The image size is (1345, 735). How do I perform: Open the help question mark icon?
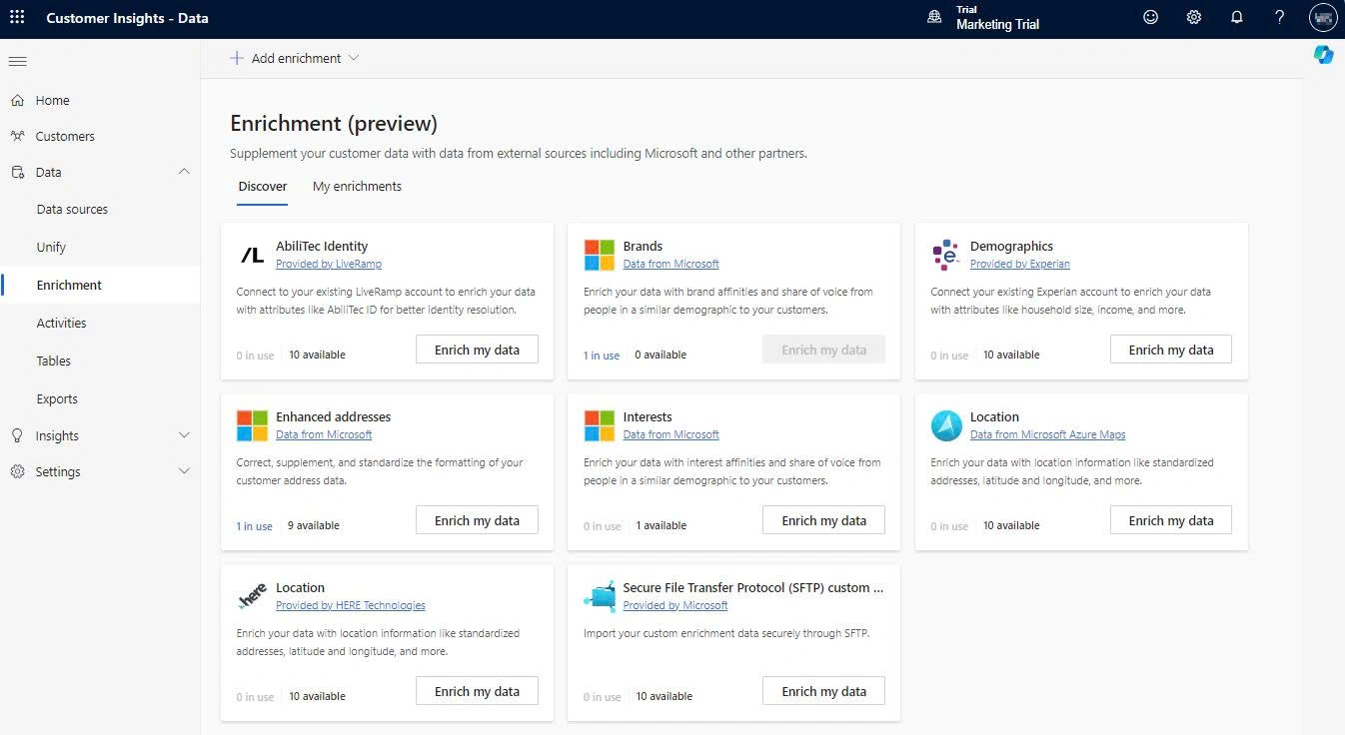click(x=1280, y=17)
